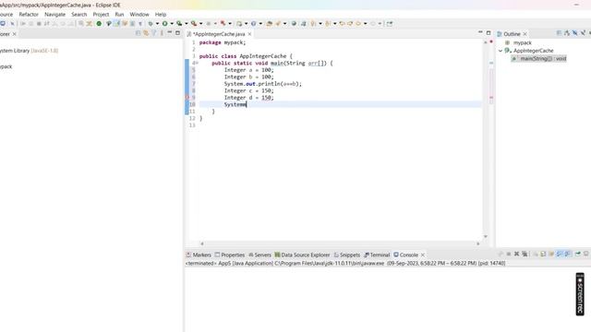Screen dimensions: 591x332
Task: Open the Run button dropdown arrow
Action: pyautogui.click(x=172, y=23)
